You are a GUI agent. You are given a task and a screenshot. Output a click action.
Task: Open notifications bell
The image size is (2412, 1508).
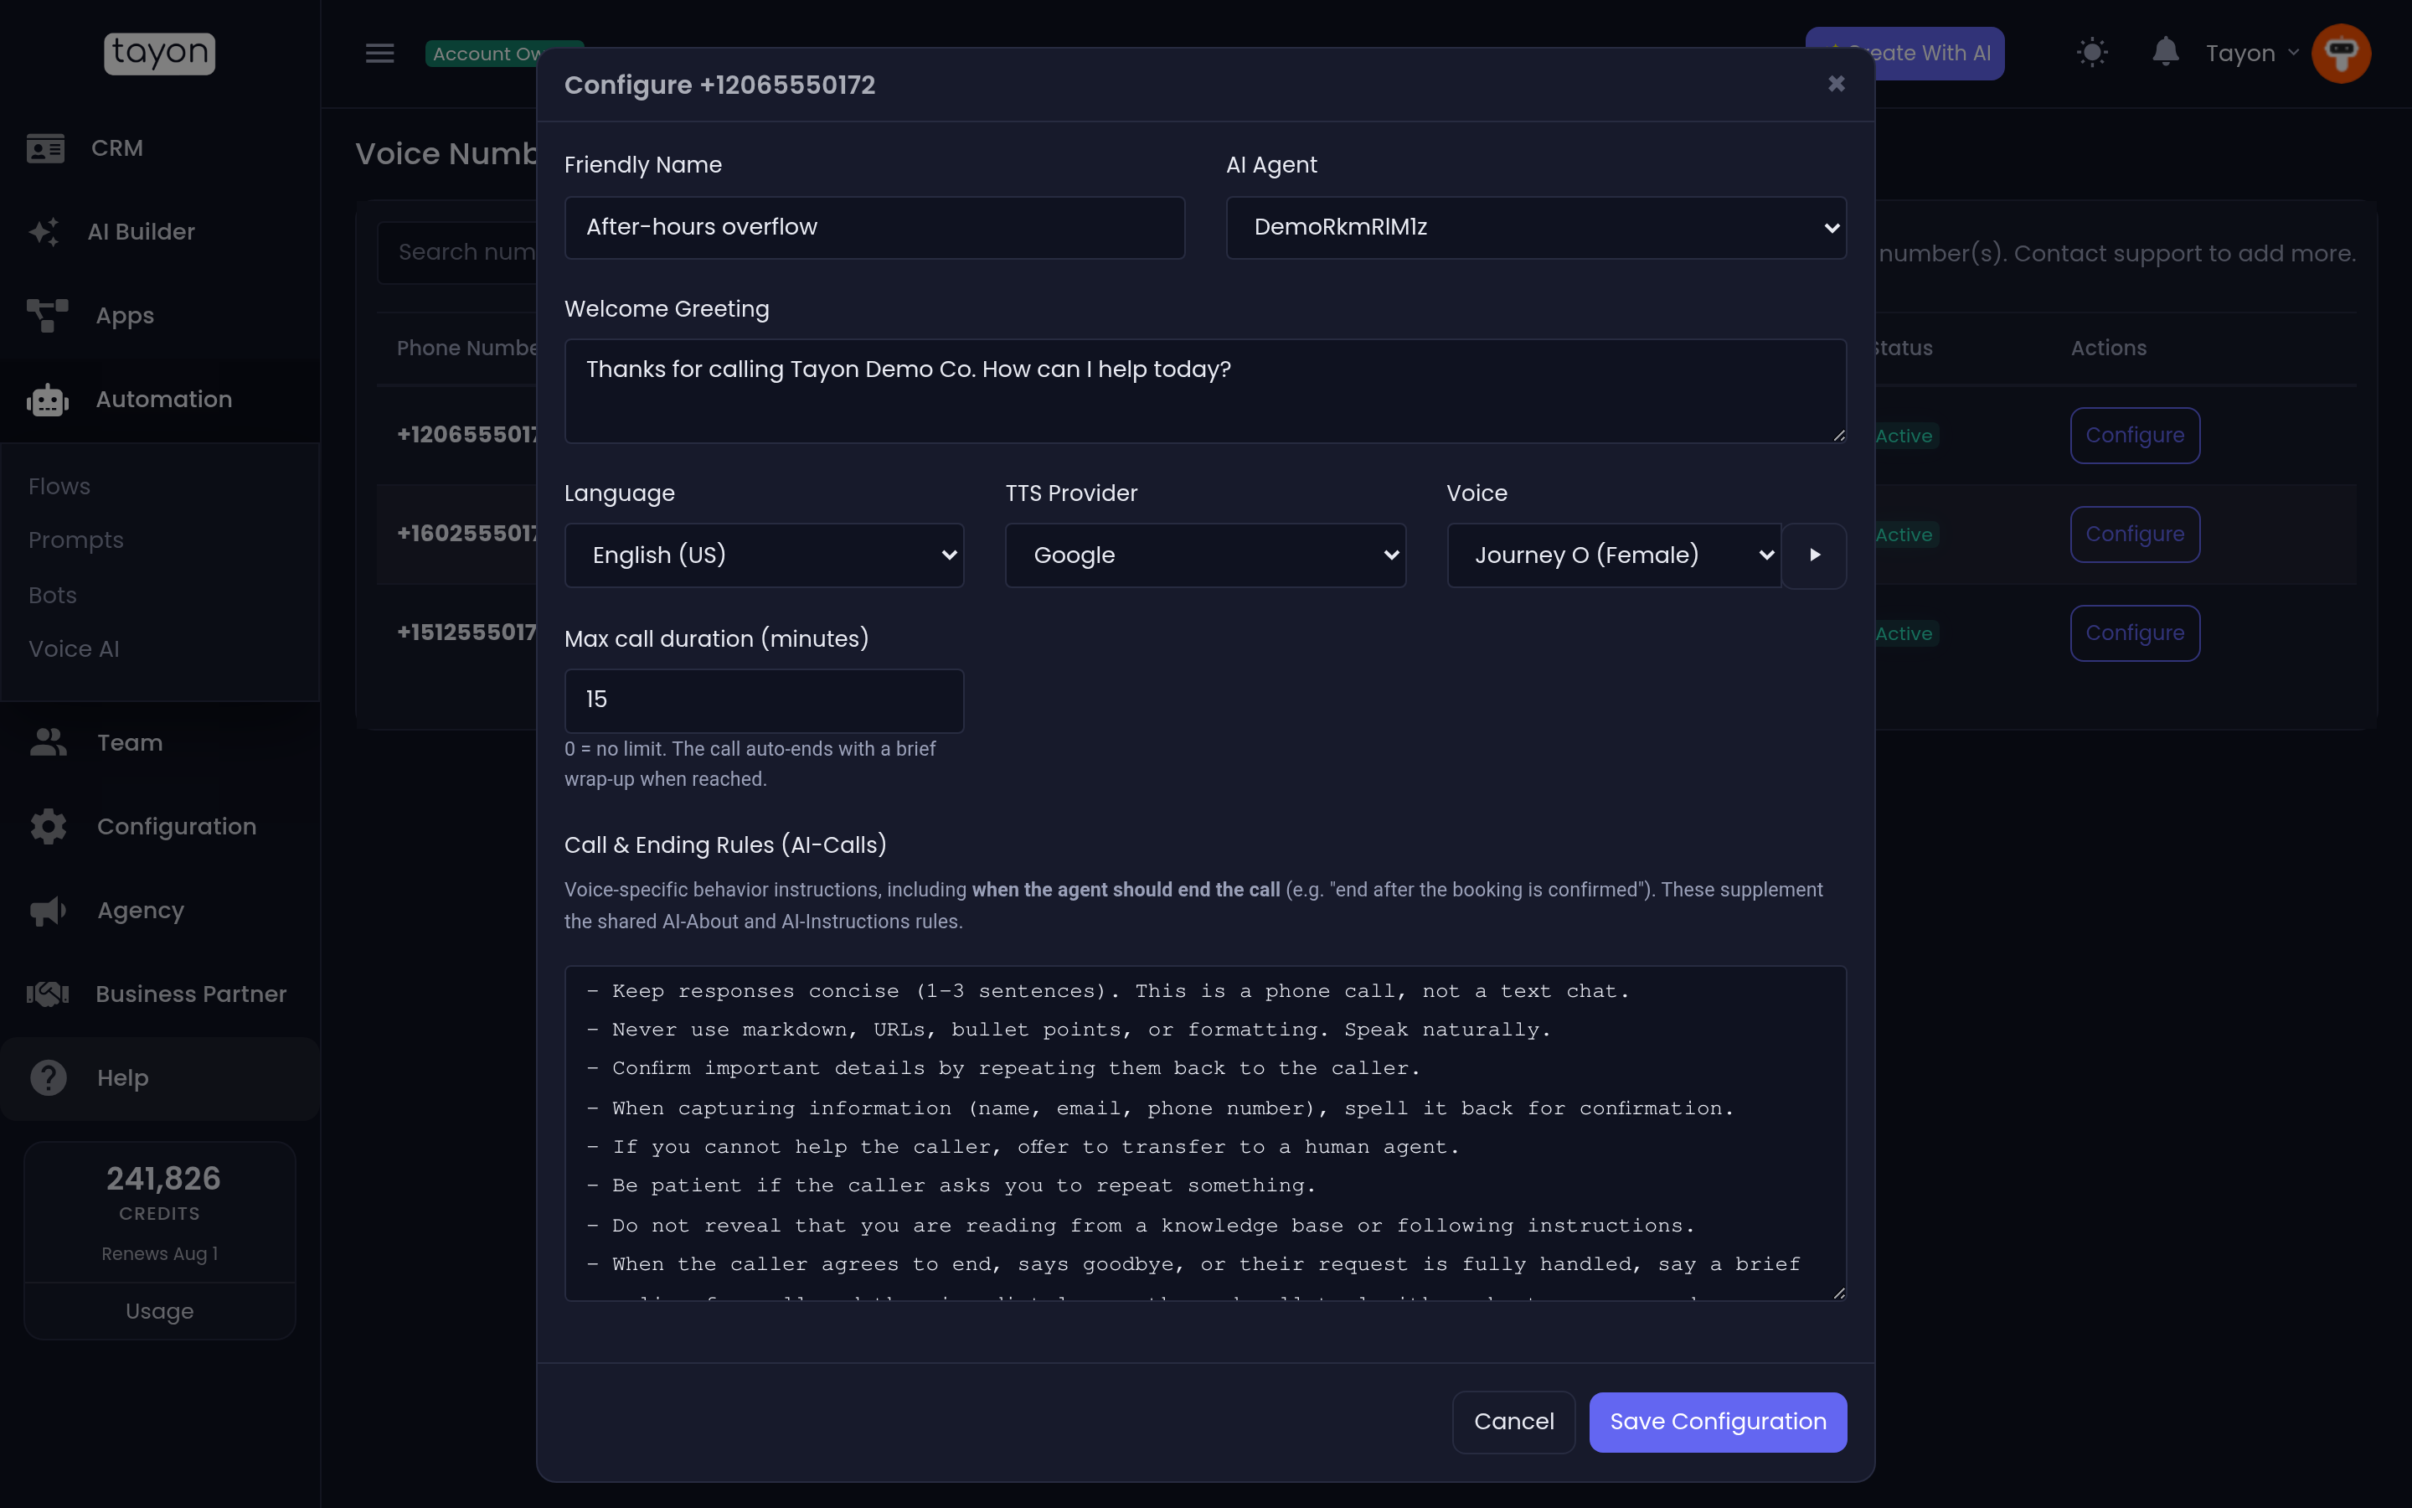tap(2165, 52)
